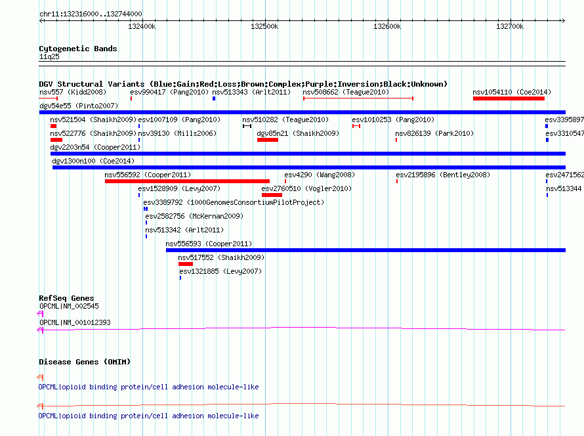Open variant nsv513343 (Arlt2011)

coord(251,92)
